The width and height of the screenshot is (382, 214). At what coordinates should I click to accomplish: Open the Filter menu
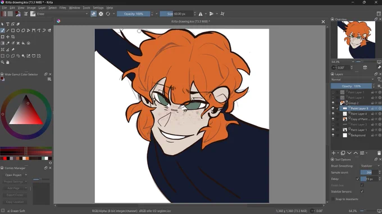click(62, 8)
